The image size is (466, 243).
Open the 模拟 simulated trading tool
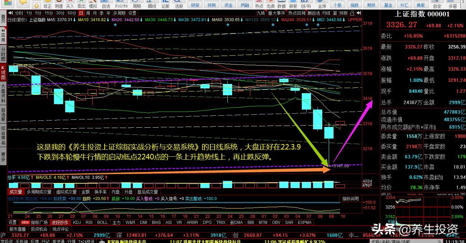coord(93,4)
